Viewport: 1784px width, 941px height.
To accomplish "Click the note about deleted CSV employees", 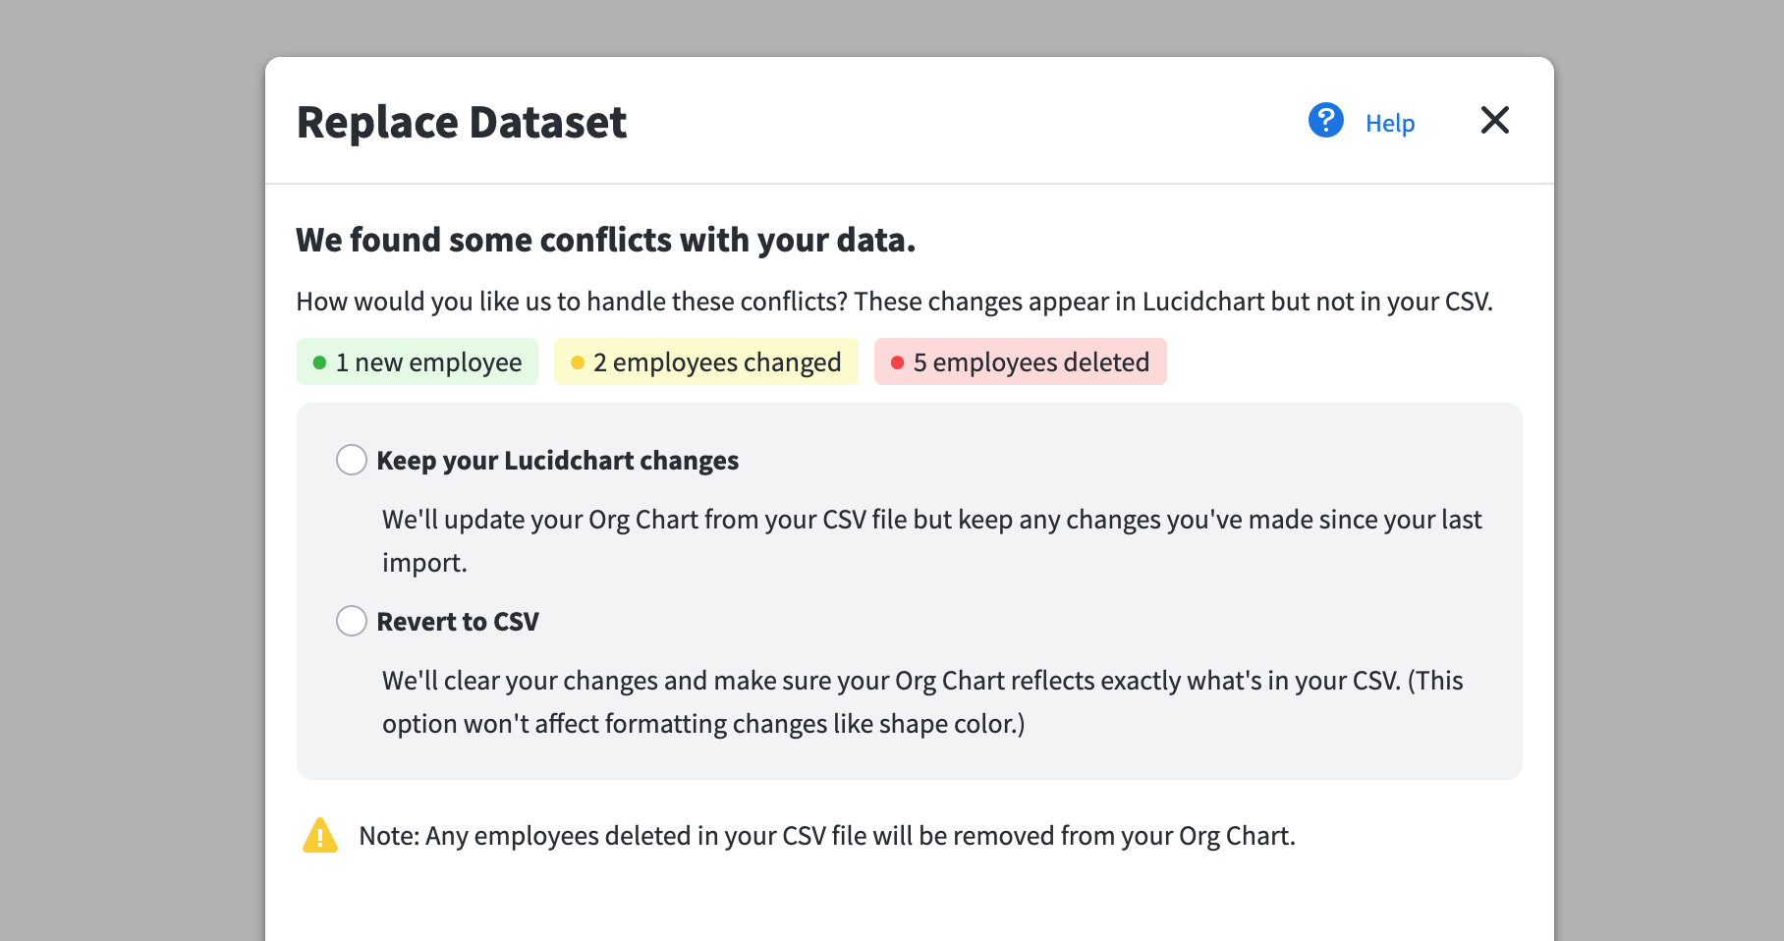I will [826, 836].
